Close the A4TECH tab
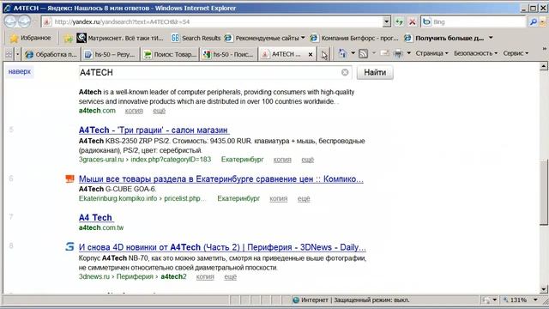The width and height of the screenshot is (549, 309). (311, 54)
